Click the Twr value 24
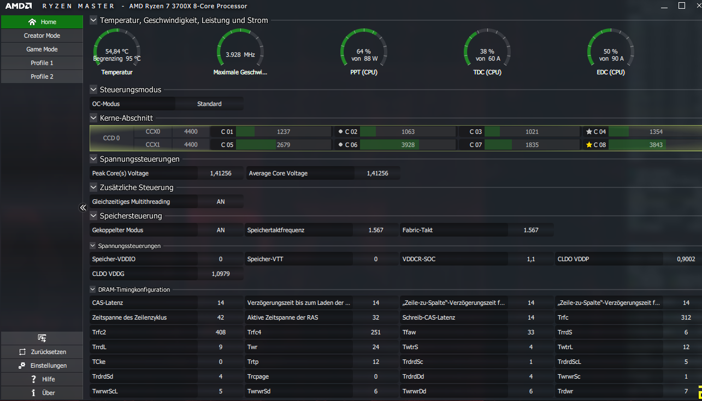Screen dimensions: 702x401 pyautogui.click(x=375, y=347)
